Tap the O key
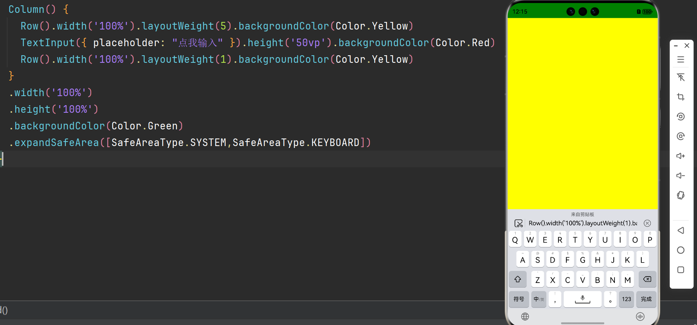697x325 pixels. 635,239
